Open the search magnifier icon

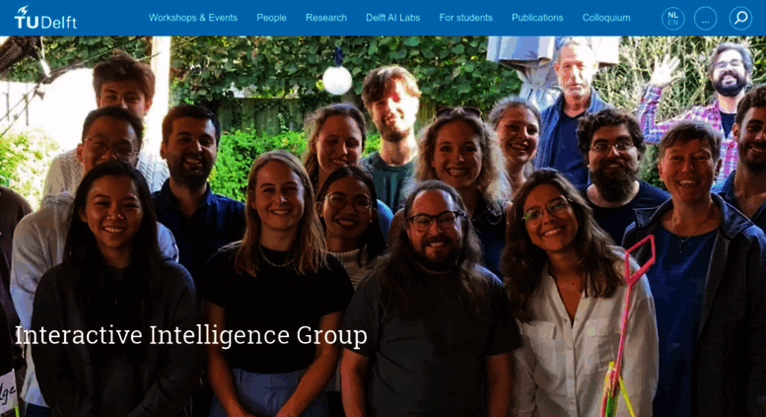(740, 19)
